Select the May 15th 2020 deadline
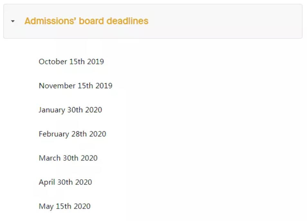The height and width of the screenshot is (222, 307). 65,206
